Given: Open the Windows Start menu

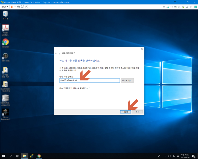Looking at the screenshot, I should pos(3,156).
